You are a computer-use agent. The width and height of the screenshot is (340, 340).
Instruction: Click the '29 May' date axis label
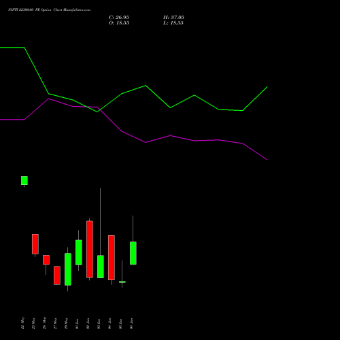66,323
